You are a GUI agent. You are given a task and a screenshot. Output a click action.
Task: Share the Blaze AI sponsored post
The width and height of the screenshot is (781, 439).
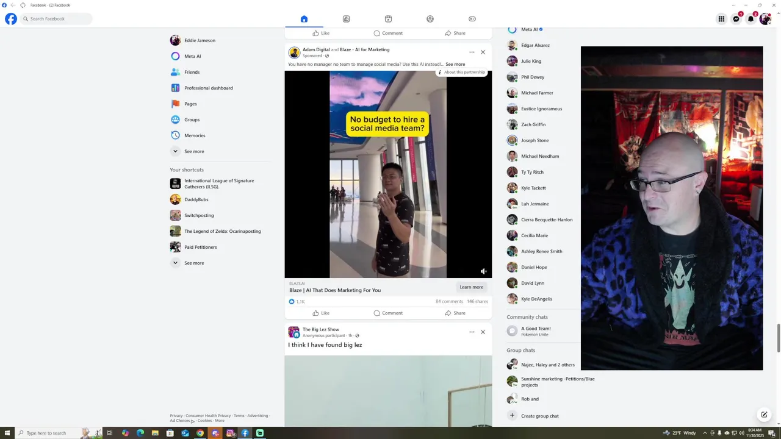(455, 313)
